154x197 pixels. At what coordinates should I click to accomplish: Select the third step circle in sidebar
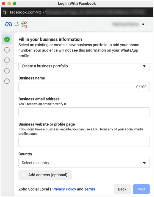(7, 60)
